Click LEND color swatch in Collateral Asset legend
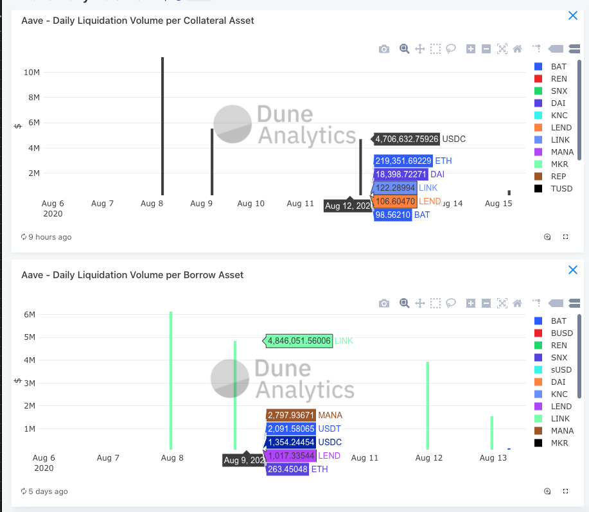 coord(538,128)
